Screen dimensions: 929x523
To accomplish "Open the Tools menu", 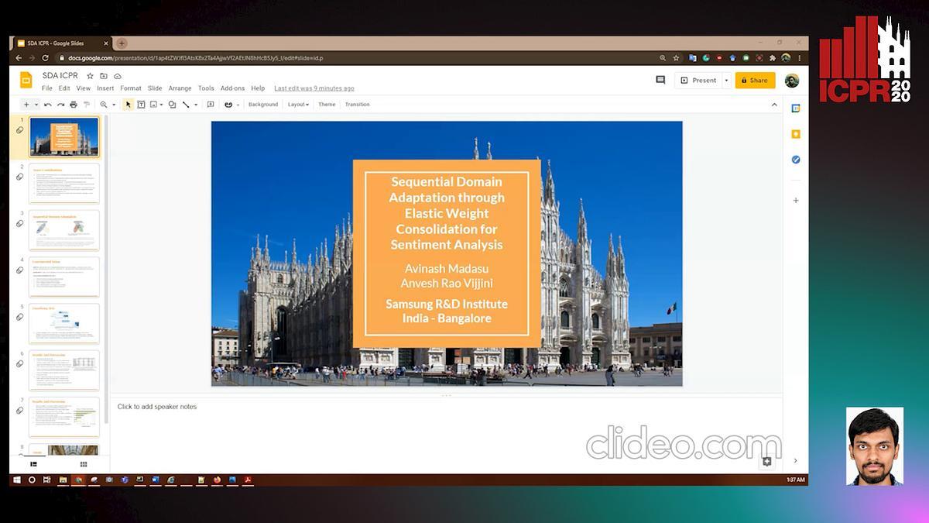I will pos(206,88).
